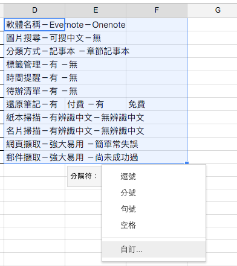Select column E header
This screenshot has height=266, width=237.
(96, 10)
